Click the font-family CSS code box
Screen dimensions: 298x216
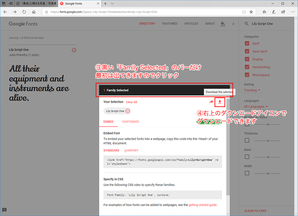163,195
